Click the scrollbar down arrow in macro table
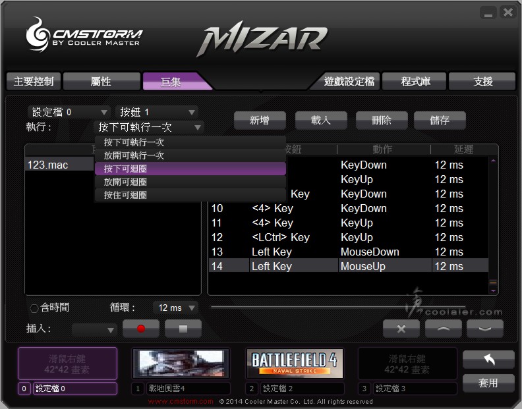Screen dimensions: 522x409 [493, 290]
